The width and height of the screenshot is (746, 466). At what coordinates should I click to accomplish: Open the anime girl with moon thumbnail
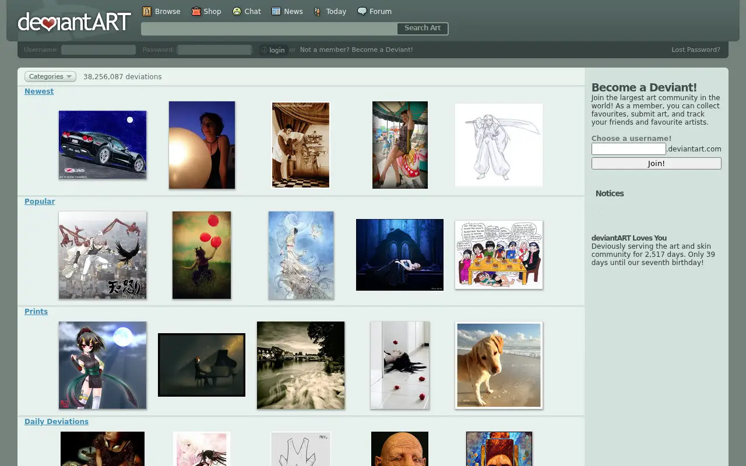(x=103, y=365)
